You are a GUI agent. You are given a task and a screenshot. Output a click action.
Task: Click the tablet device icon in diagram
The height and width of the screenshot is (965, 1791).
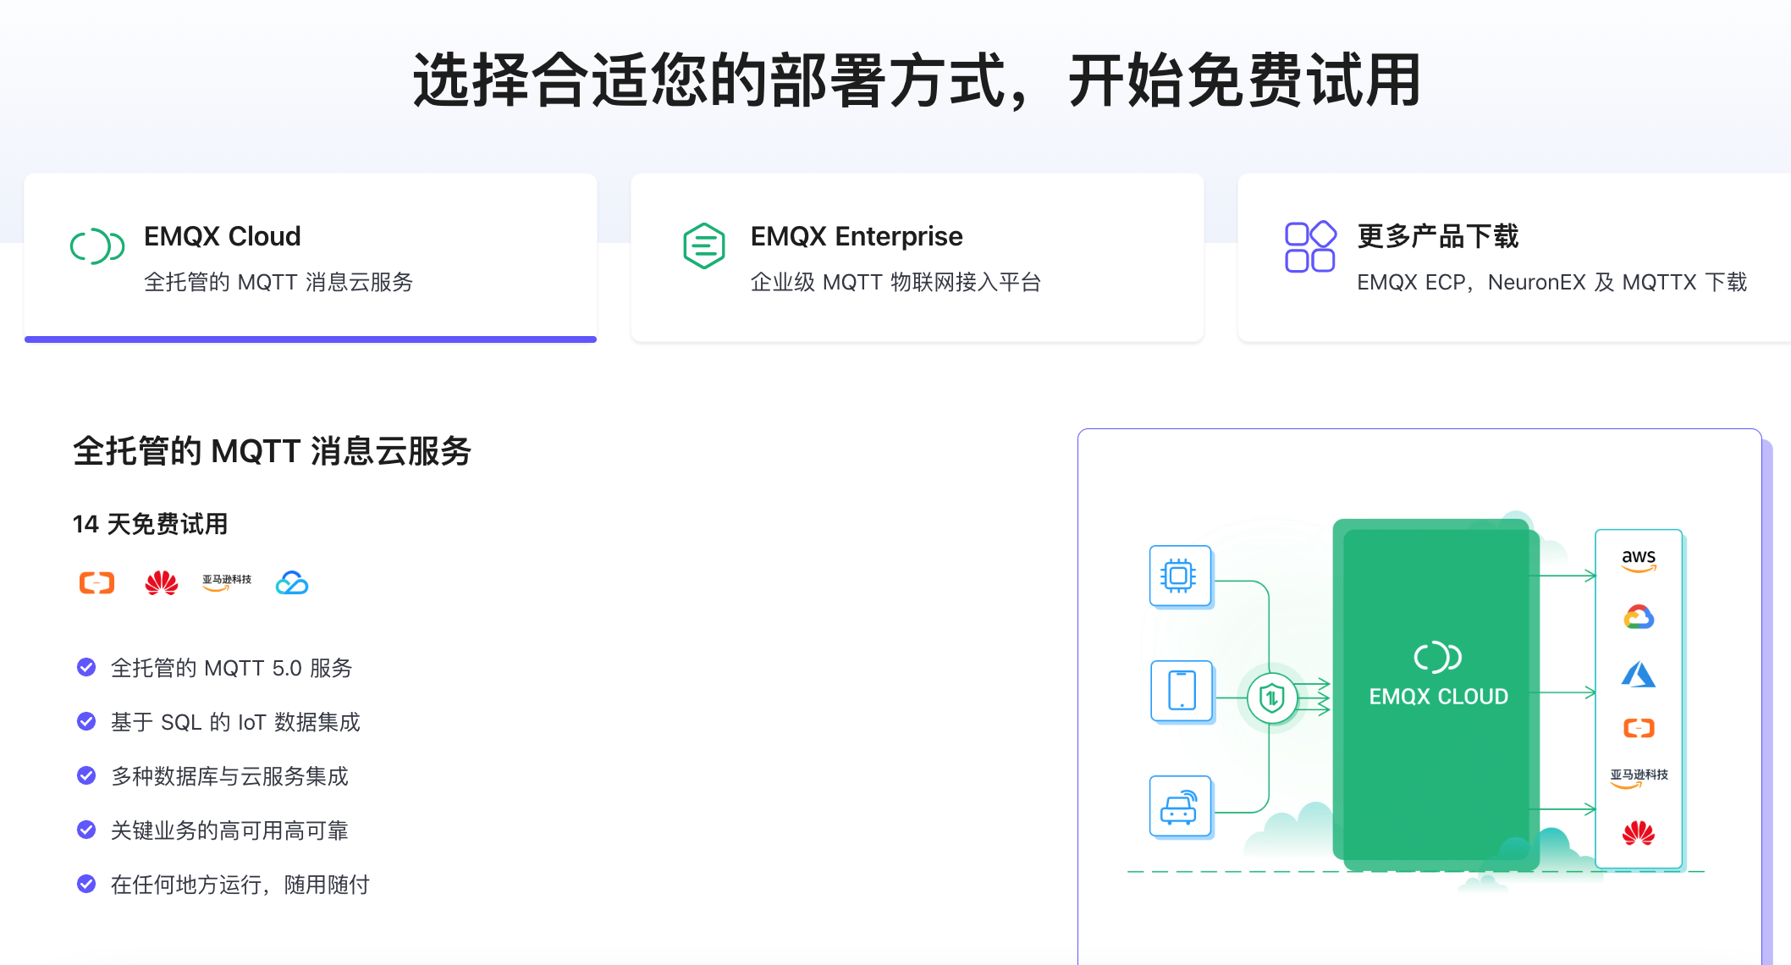coord(1182,691)
